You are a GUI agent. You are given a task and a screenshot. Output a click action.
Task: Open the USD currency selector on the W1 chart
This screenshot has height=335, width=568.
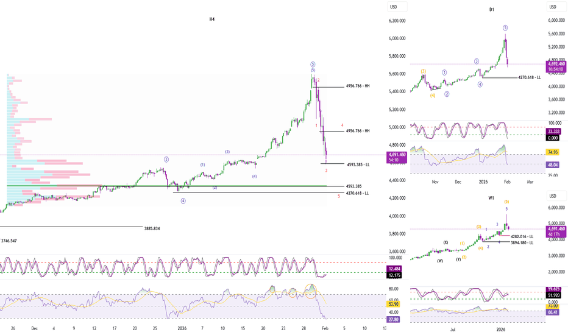pos(556,196)
